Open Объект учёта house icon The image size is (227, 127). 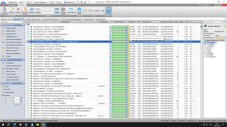click(79, 11)
